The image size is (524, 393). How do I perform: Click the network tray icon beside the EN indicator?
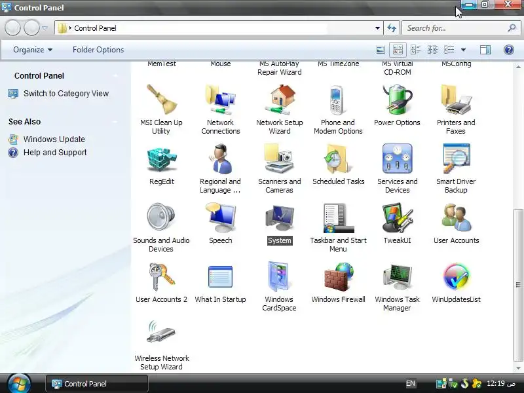point(441,384)
